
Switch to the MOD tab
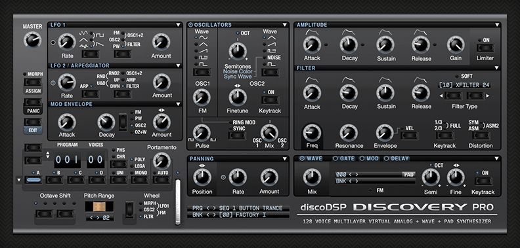370,159
